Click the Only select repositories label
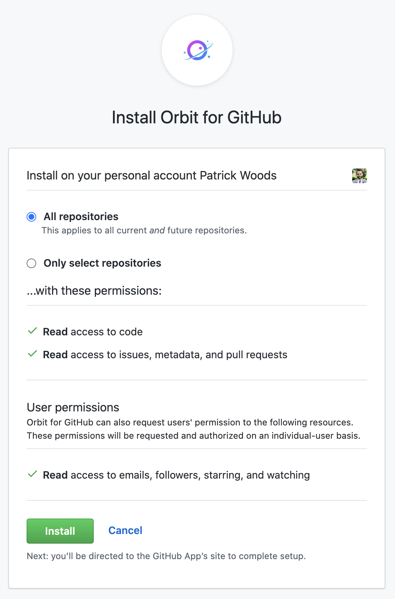Image resolution: width=395 pixels, height=599 pixels. [102, 263]
